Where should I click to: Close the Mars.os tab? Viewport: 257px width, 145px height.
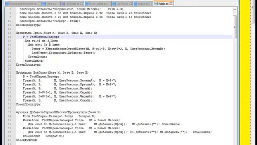click(x=58, y=4)
